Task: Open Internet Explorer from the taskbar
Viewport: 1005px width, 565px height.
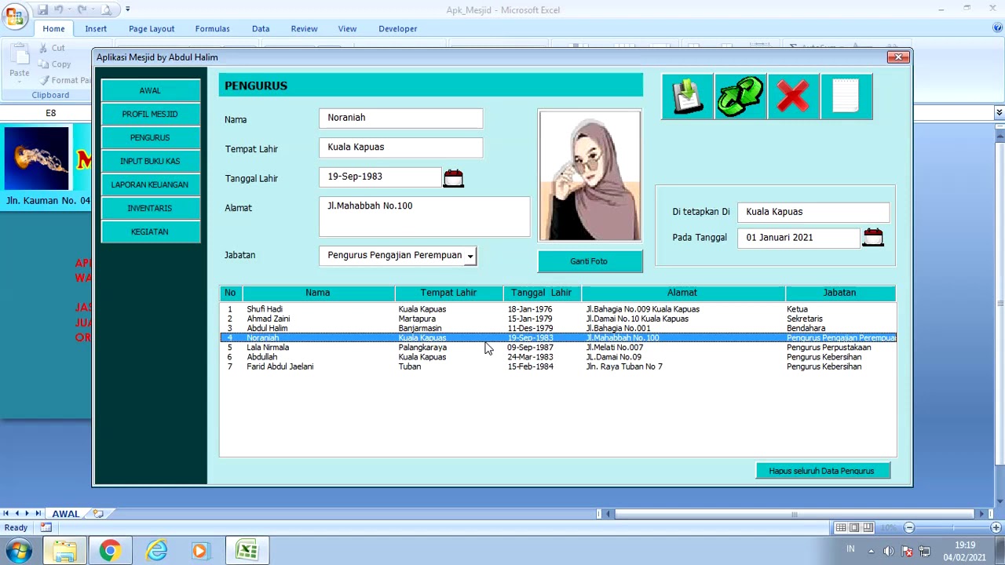Action: 156,551
